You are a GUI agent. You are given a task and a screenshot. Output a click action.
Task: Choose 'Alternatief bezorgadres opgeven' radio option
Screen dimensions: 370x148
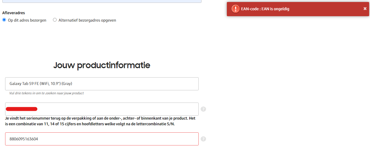tap(55, 20)
